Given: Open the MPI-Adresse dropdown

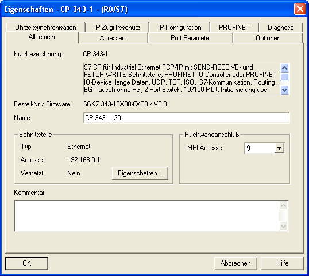Looking at the screenshot, I should coord(279,148).
